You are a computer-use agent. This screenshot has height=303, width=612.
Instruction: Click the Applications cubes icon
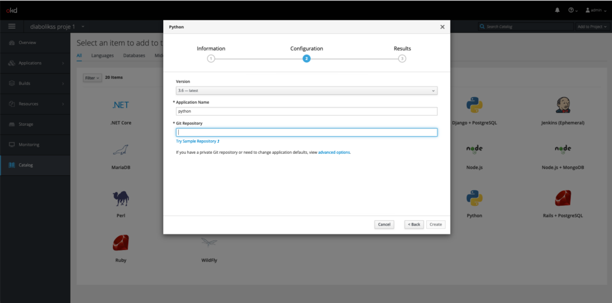point(12,63)
